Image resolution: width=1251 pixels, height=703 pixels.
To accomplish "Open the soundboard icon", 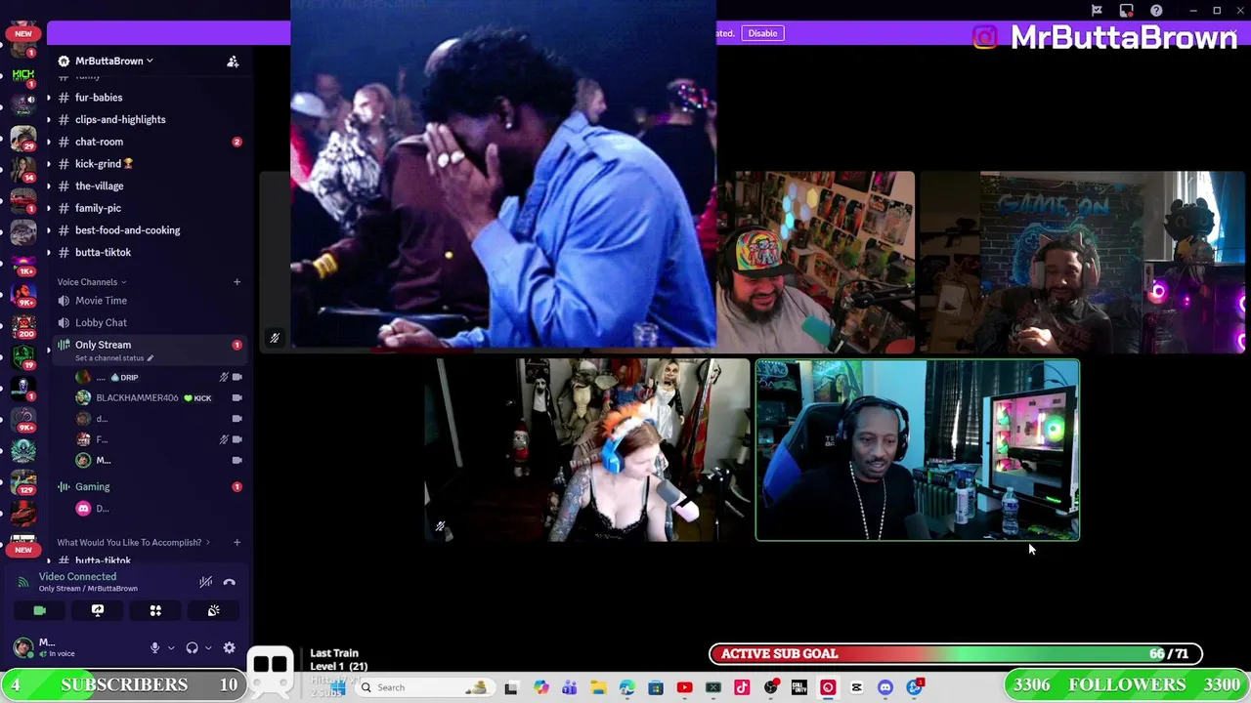I will [213, 610].
